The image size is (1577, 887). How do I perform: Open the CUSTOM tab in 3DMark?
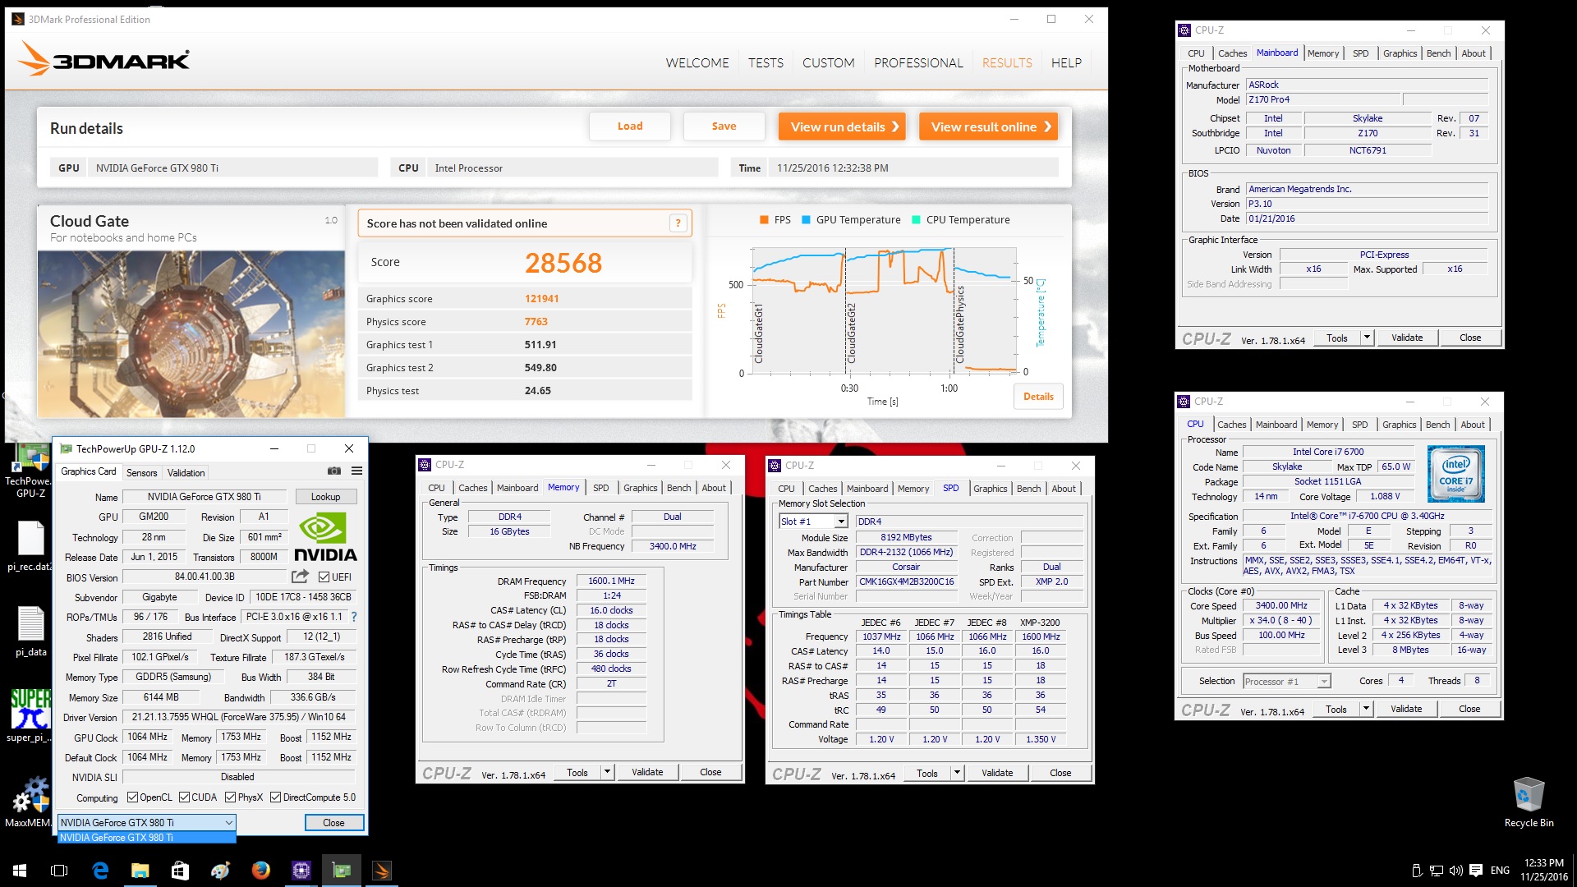pyautogui.click(x=828, y=63)
